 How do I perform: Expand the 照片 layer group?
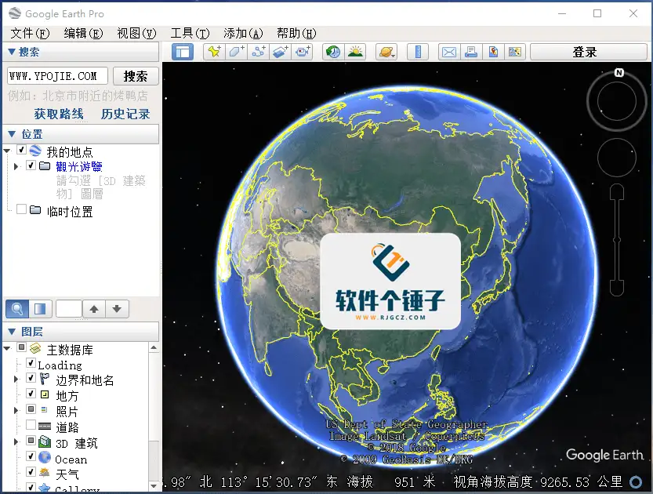coord(16,410)
